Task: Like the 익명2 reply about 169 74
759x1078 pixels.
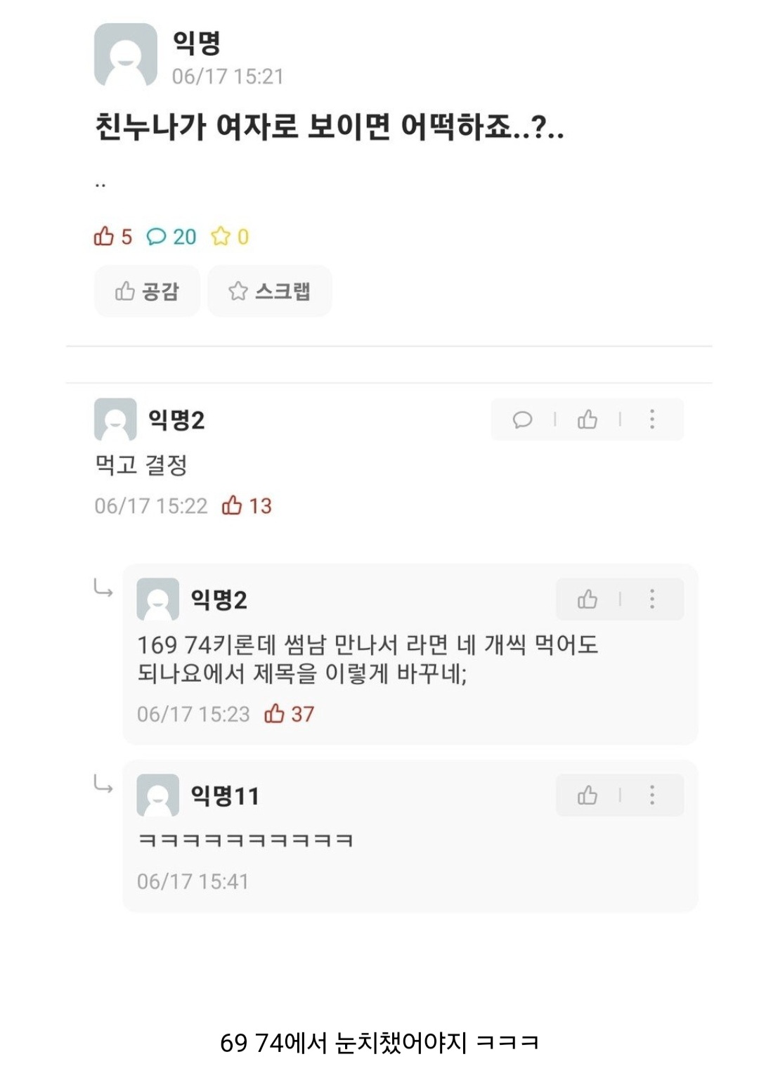Action: pos(587,599)
